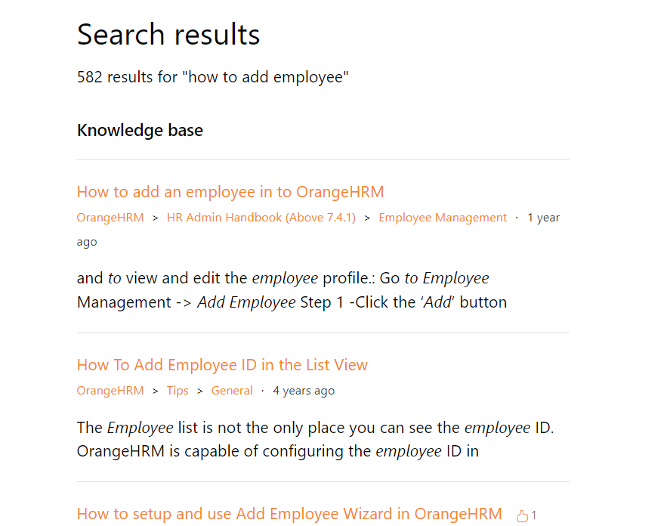Click the snippet about configuring employee ID
670x526 pixels.
(x=315, y=439)
